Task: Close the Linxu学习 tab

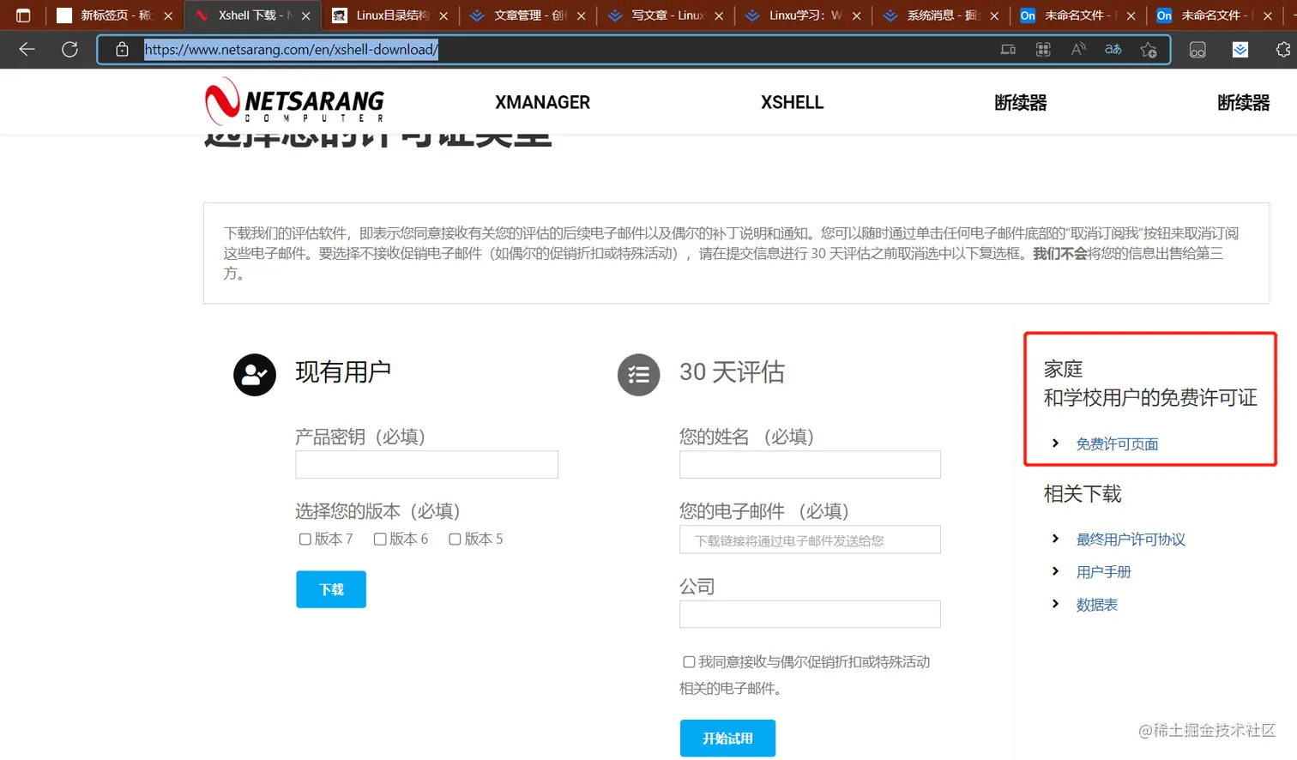Action: point(856,15)
